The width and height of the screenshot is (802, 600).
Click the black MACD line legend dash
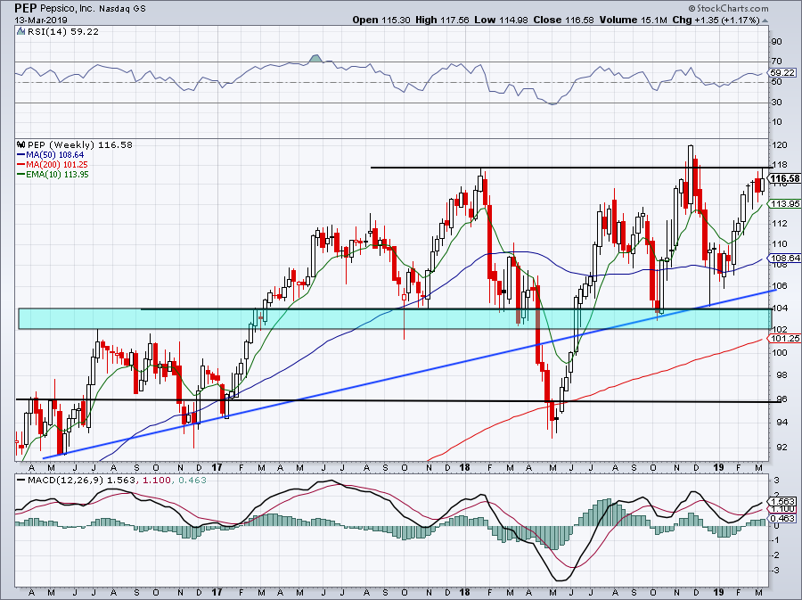point(20,480)
